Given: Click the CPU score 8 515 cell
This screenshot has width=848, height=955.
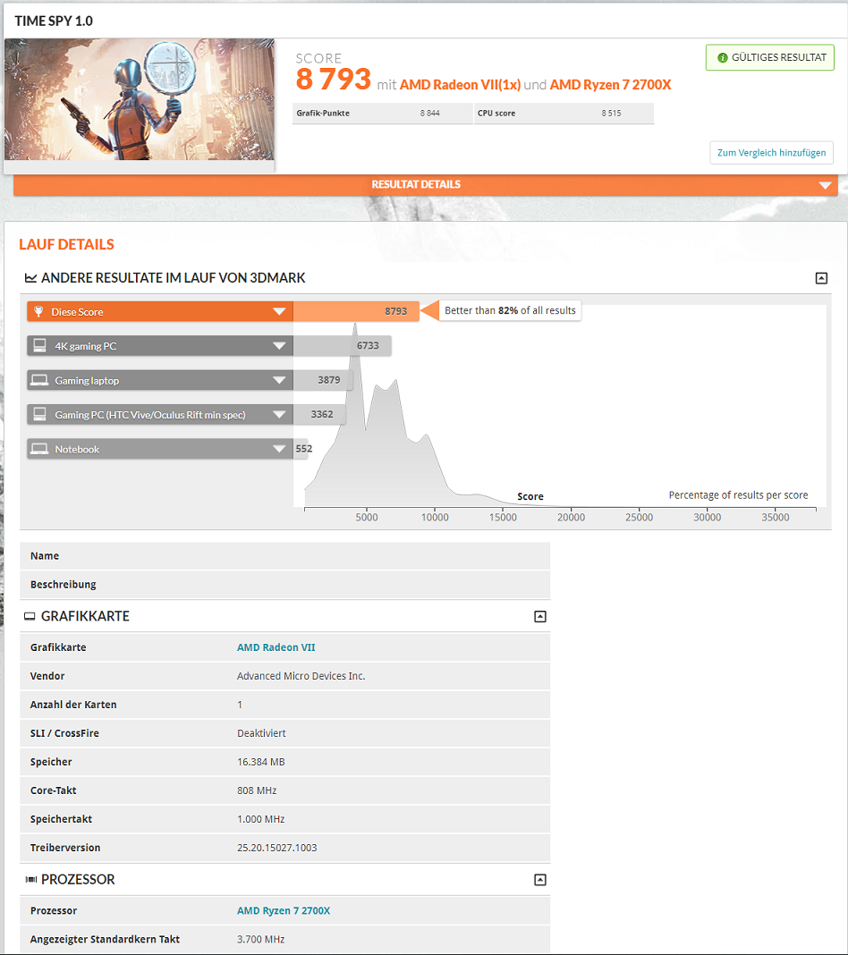Looking at the screenshot, I should click(564, 114).
